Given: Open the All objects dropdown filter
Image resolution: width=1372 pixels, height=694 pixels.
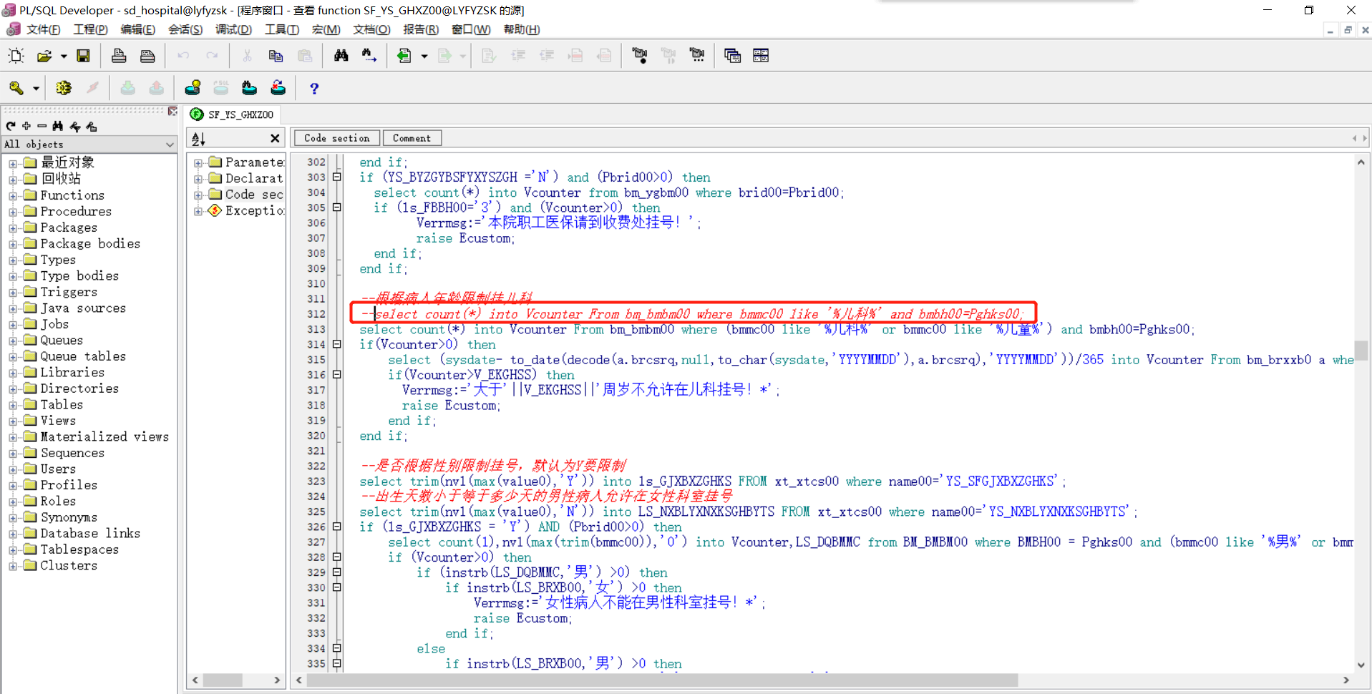Looking at the screenshot, I should pyautogui.click(x=170, y=145).
